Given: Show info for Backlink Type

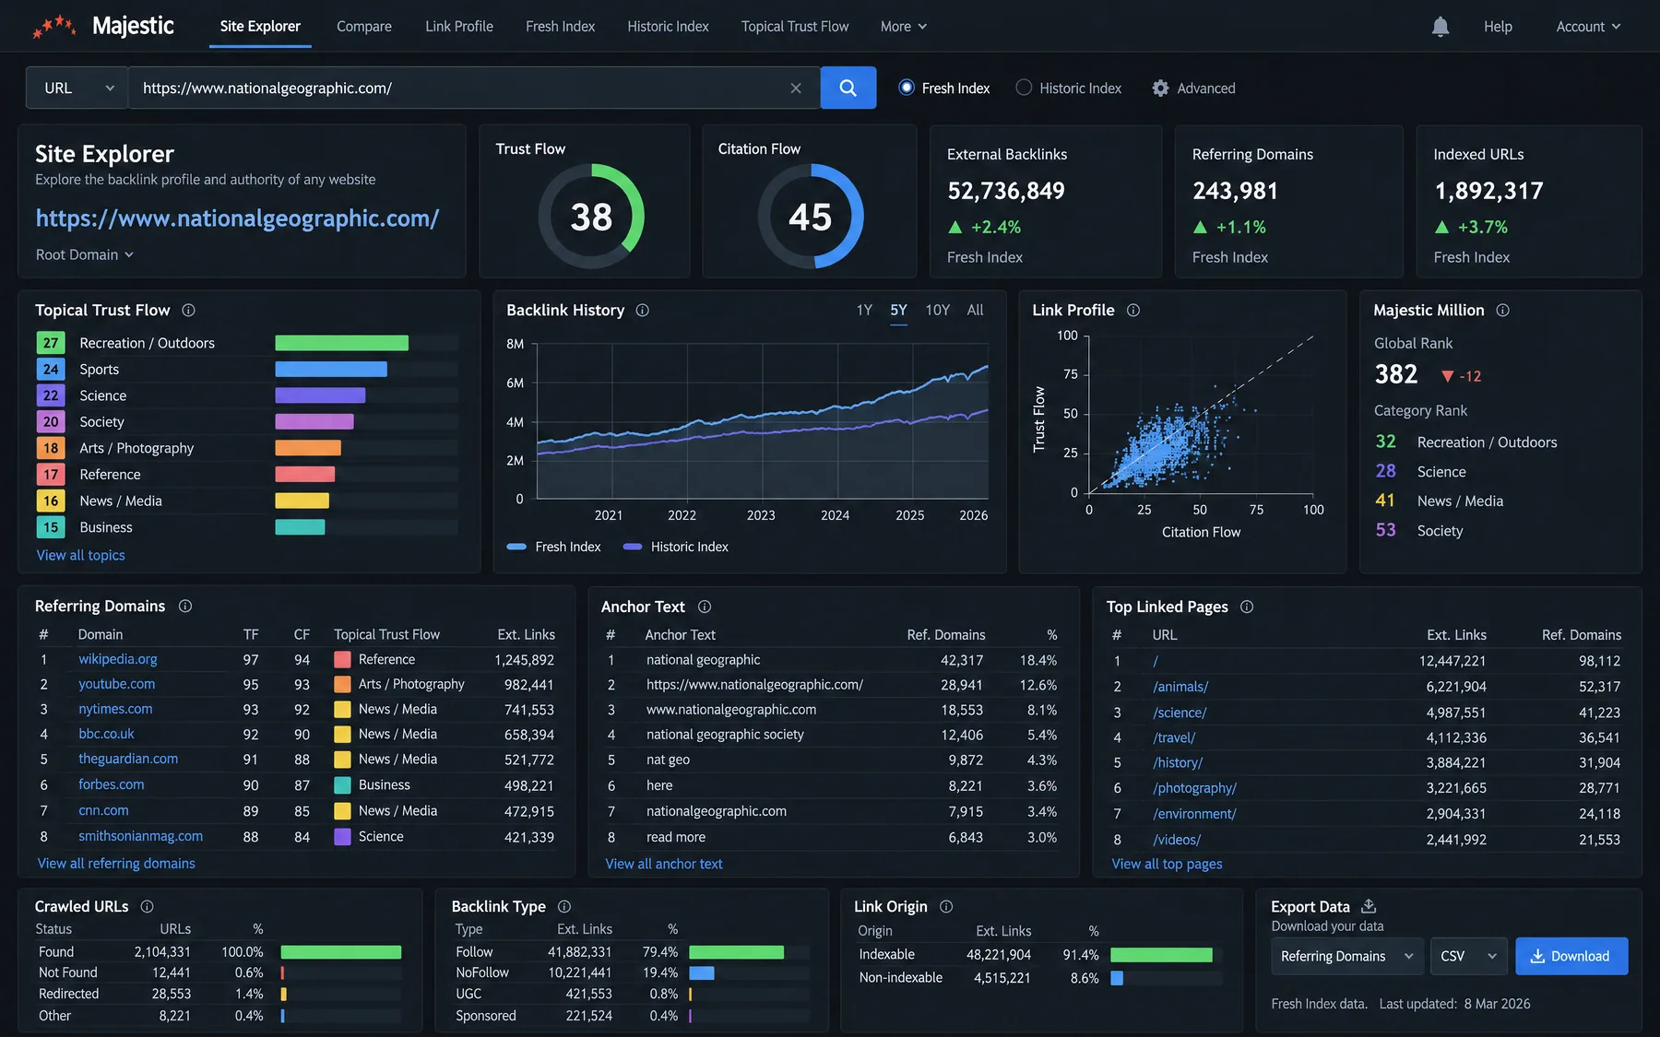Looking at the screenshot, I should [x=564, y=907].
